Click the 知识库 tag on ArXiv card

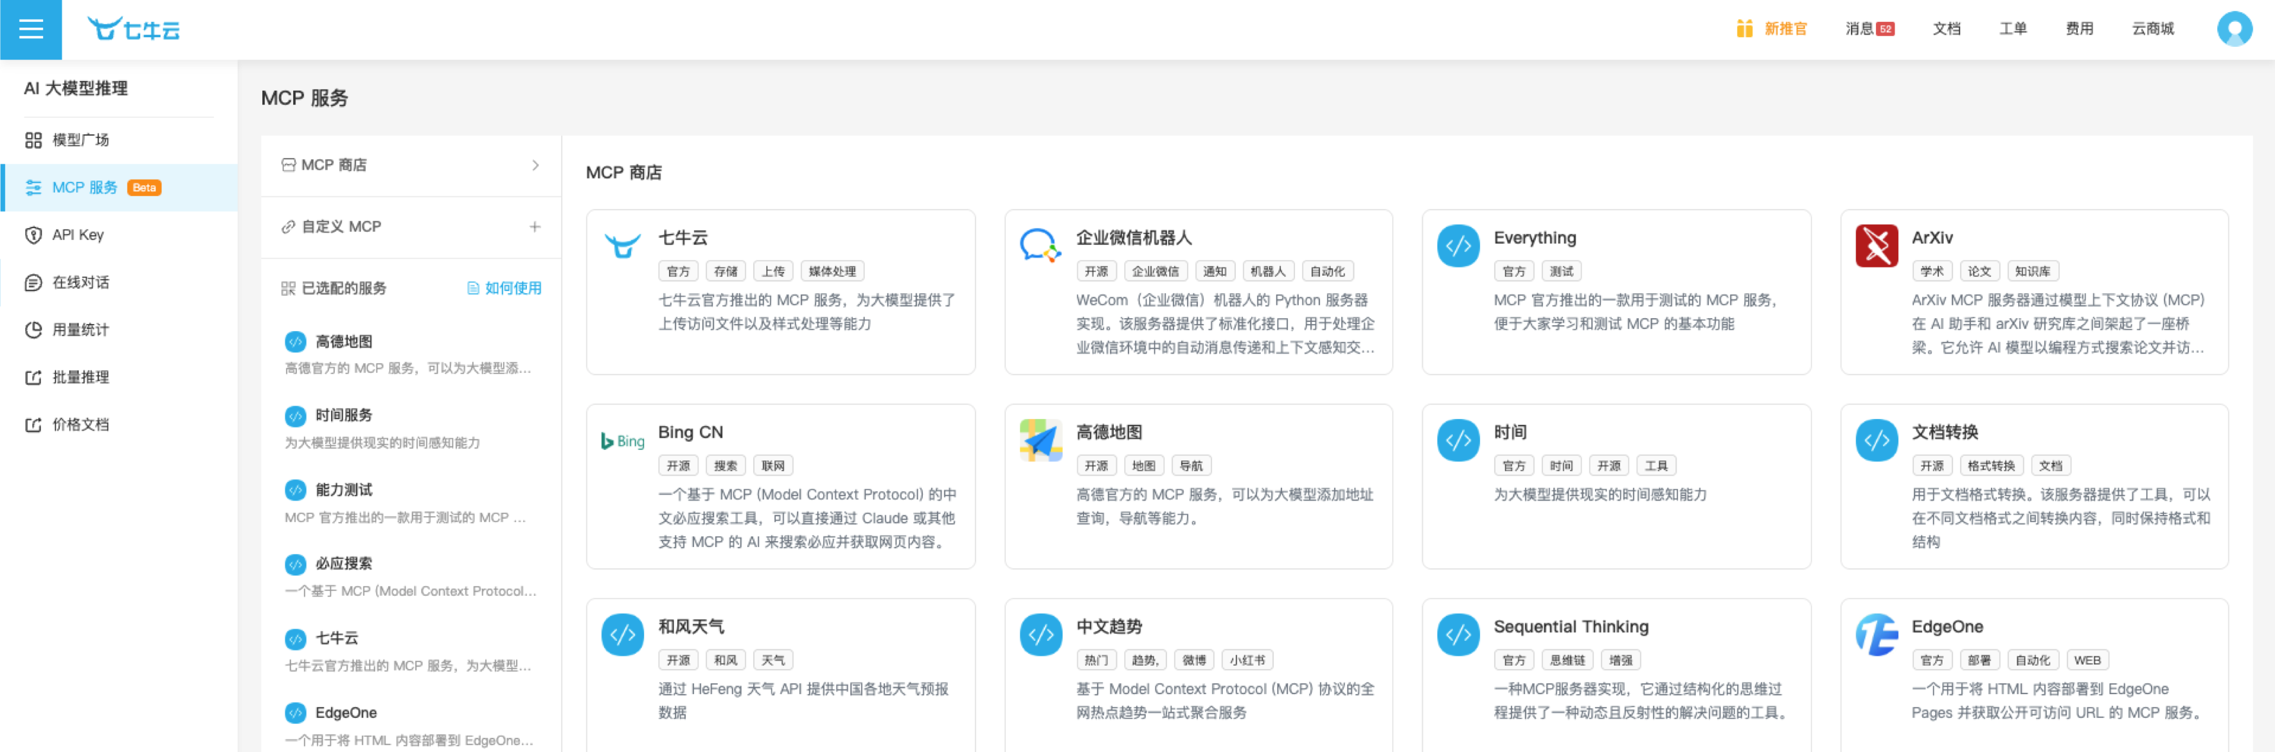pos(2032,271)
